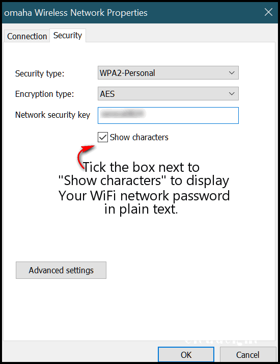The height and width of the screenshot is (364, 280).
Task: Click the Encryption type label
Action: tap(44, 94)
